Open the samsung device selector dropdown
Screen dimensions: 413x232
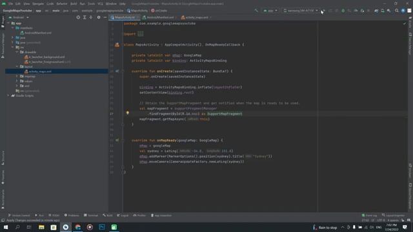[301, 11]
